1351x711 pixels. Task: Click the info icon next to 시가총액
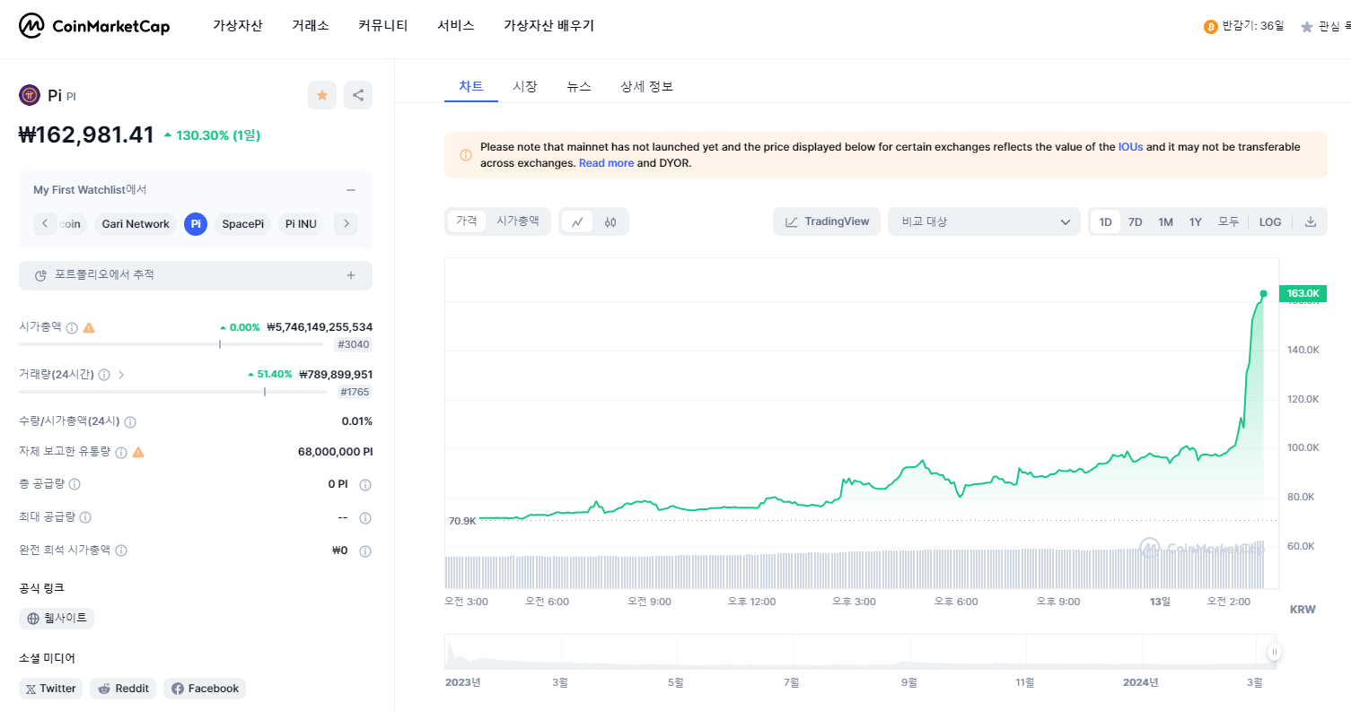click(72, 327)
